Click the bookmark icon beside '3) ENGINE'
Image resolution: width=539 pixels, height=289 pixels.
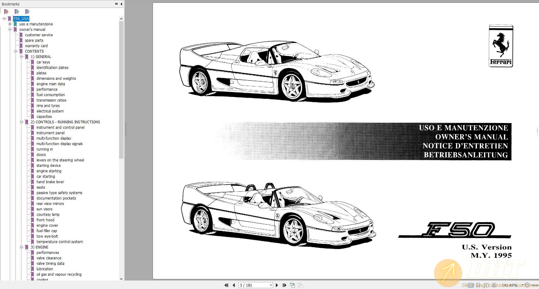[27, 247]
